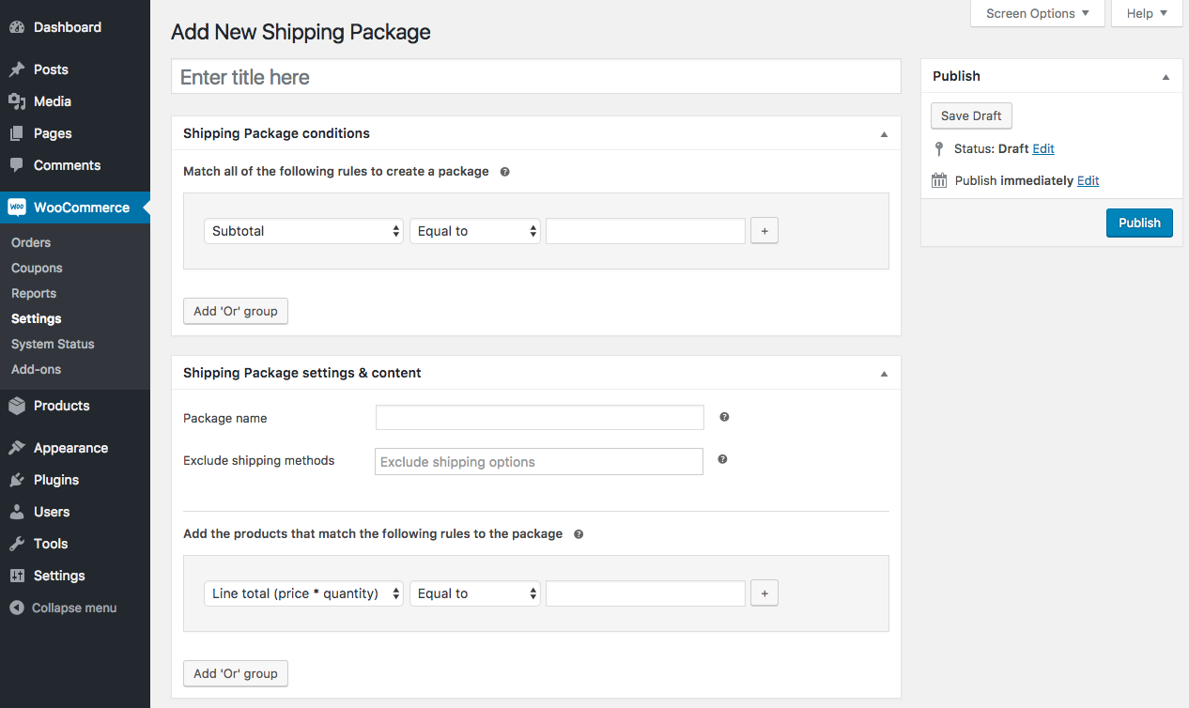The image size is (1189, 708).
Task: Click the Posts pushpin icon
Action: 17,69
